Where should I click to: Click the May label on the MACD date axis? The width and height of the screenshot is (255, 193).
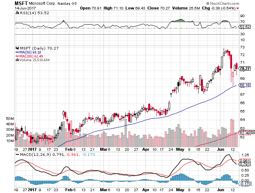(180, 190)
